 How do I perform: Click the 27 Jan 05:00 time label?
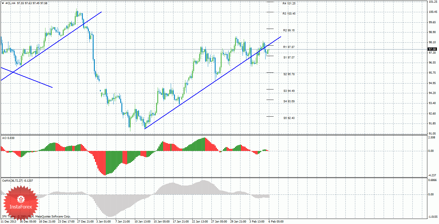[x=219, y=222]
